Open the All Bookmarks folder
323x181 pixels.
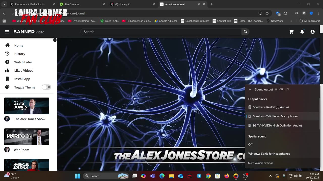pos(310,21)
